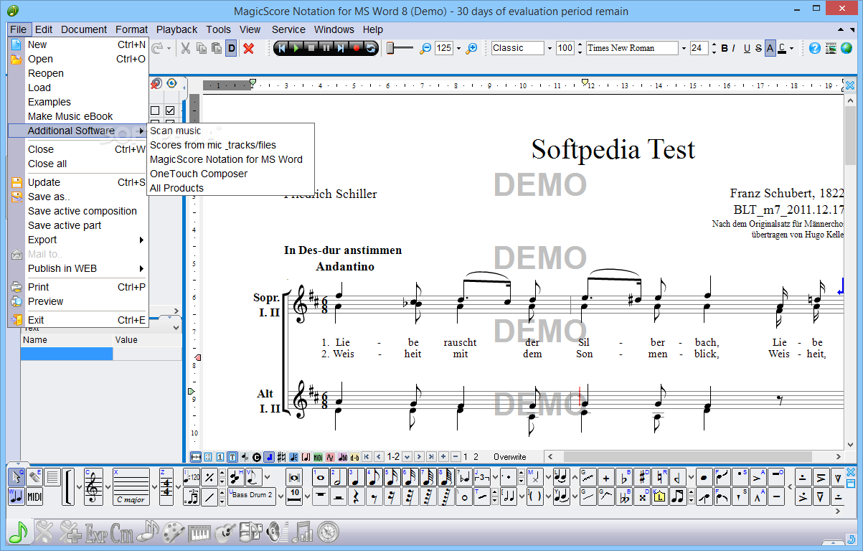Click the zoom in magnifier icon
This screenshot has width=863, height=551.
tap(471, 48)
